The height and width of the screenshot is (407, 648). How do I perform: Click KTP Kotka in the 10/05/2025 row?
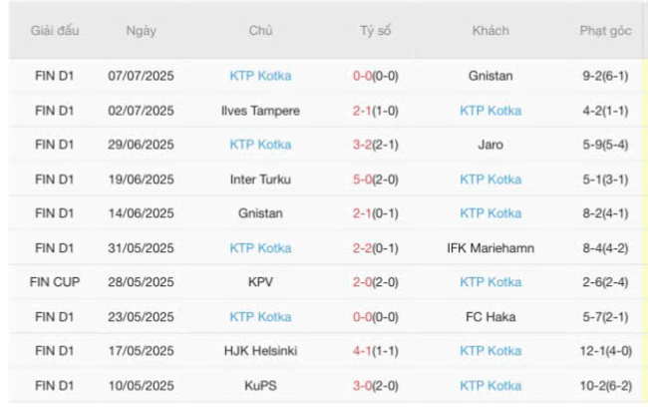tap(490, 386)
